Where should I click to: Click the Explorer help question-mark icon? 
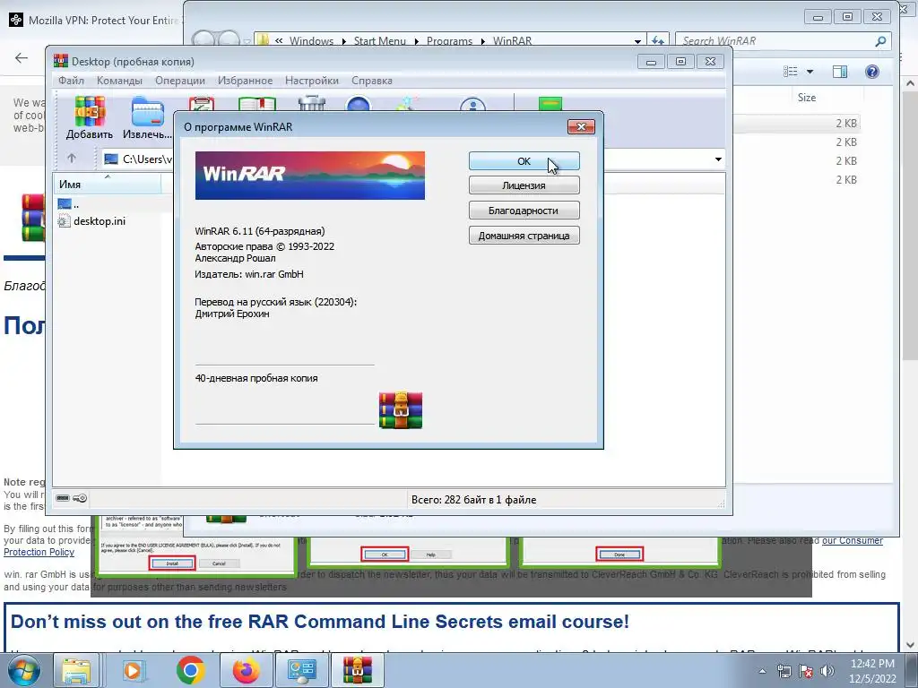pyautogui.click(x=871, y=72)
